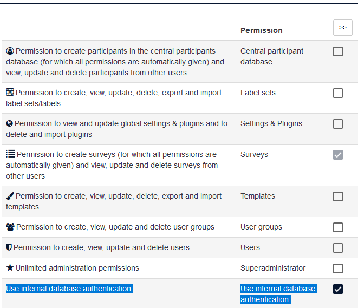Click the star icon for unlimited administration
The width and height of the screenshot is (358, 308).
[x=10, y=267]
